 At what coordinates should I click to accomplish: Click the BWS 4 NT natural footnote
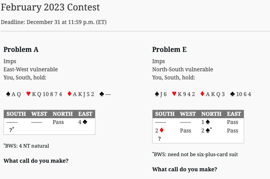tap(26, 146)
